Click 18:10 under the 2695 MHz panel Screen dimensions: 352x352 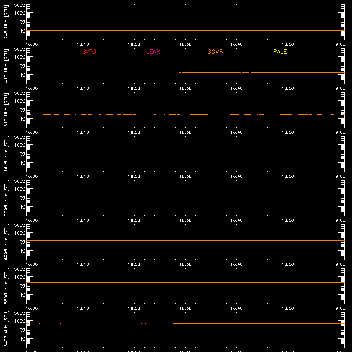(x=83, y=220)
